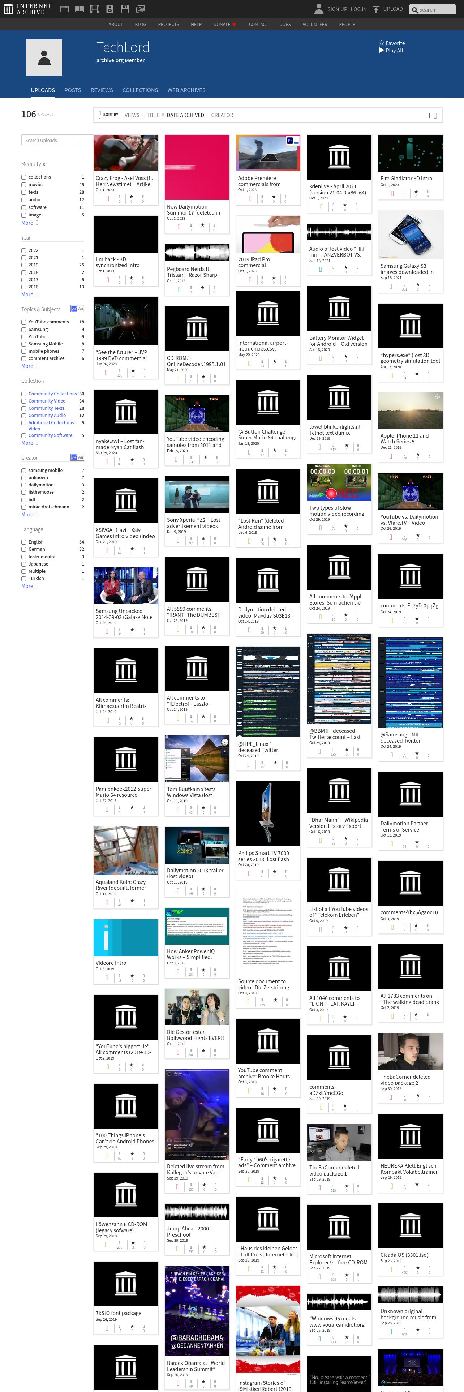Viewport: 464px width, 1392px height.
Task: Click the Play All triangle icon
Action: [x=381, y=50]
